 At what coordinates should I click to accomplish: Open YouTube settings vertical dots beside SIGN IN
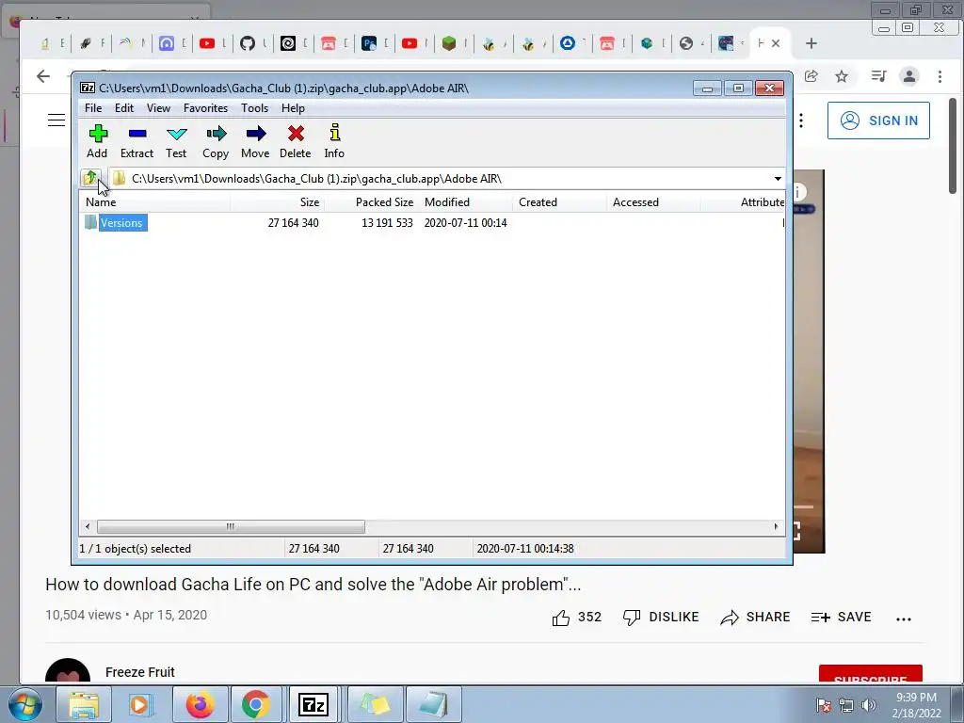click(801, 120)
